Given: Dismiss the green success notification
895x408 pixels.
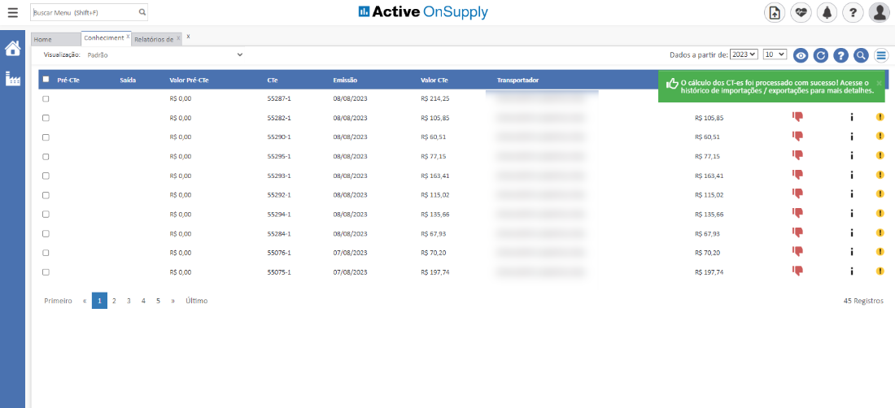Looking at the screenshot, I should tap(879, 83).
